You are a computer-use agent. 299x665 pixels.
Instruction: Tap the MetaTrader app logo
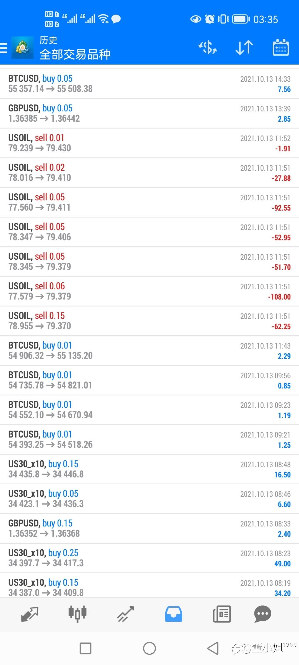(22, 48)
